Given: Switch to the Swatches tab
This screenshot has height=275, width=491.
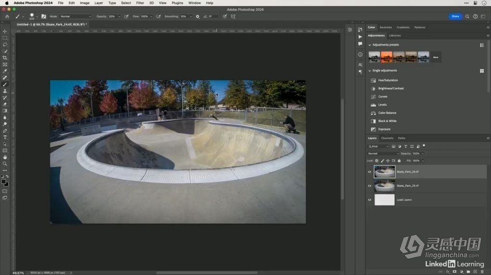Looking at the screenshot, I should (386, 27).
